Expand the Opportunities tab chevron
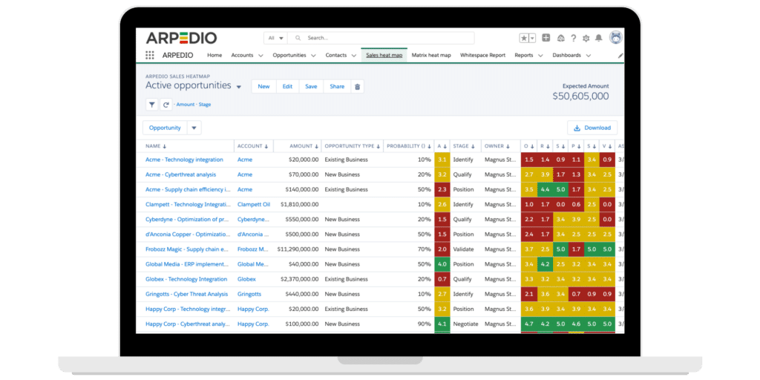 (314, 56)
